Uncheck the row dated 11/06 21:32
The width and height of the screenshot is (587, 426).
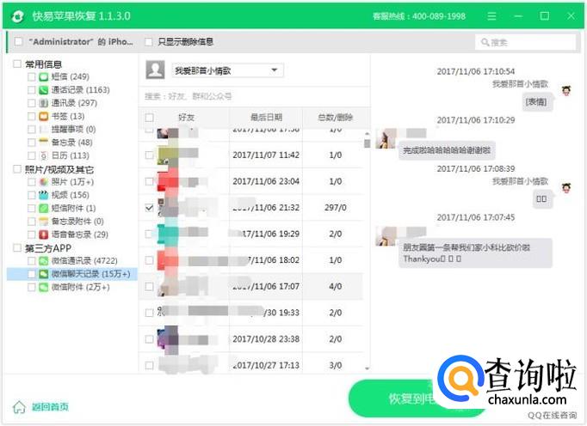149,207
